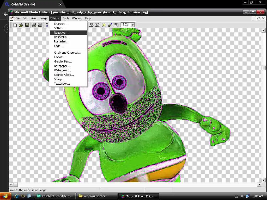Viewport: 267px width, 200px height.
Task: Choose Sharpen... from Effects menu
Action: coord(68,24)
